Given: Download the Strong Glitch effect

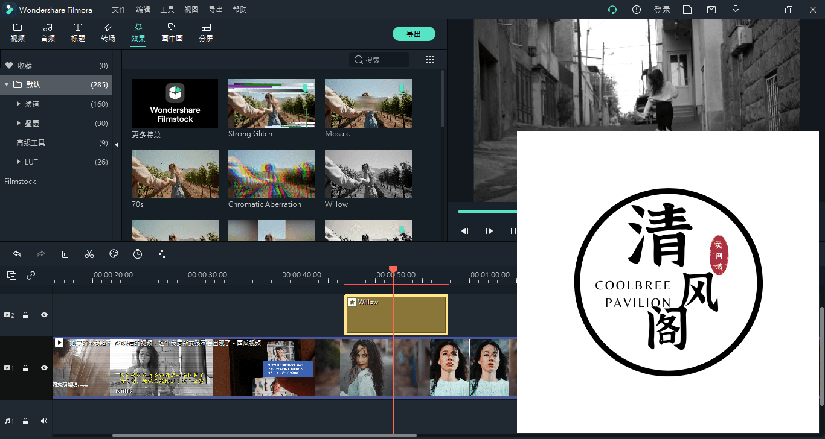Looking at the screenshot, I should point(305,88).
